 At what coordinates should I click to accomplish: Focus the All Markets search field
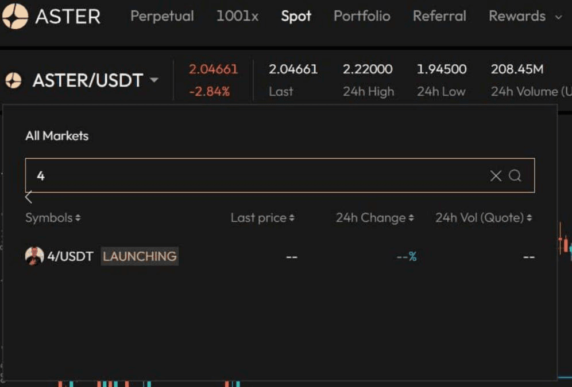coord(253,176)
